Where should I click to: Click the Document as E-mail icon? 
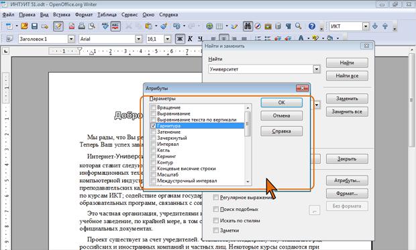pyautogui.click(x=44, y=26)
